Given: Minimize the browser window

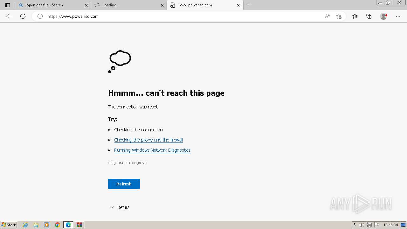Looking at the screenshot, I should (x=380, y=3).
